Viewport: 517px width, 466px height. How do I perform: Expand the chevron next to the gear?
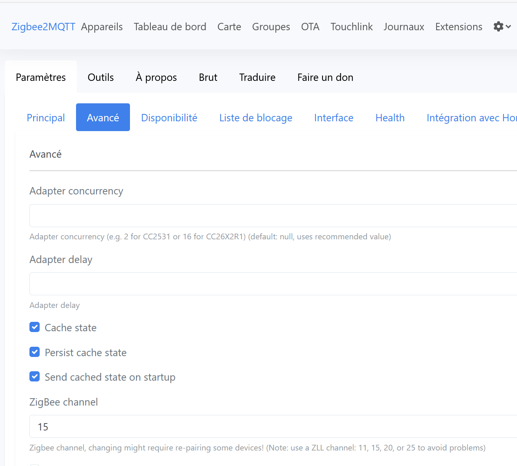tap(508, 27)
